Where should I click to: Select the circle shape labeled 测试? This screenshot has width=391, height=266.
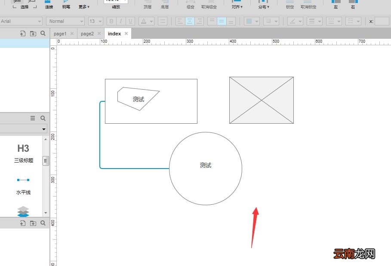tap(206, 169)
